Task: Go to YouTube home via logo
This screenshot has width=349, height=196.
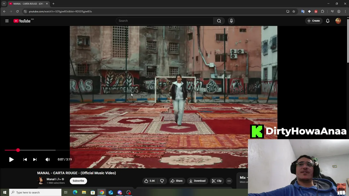Action: click(x=22, y=21)
